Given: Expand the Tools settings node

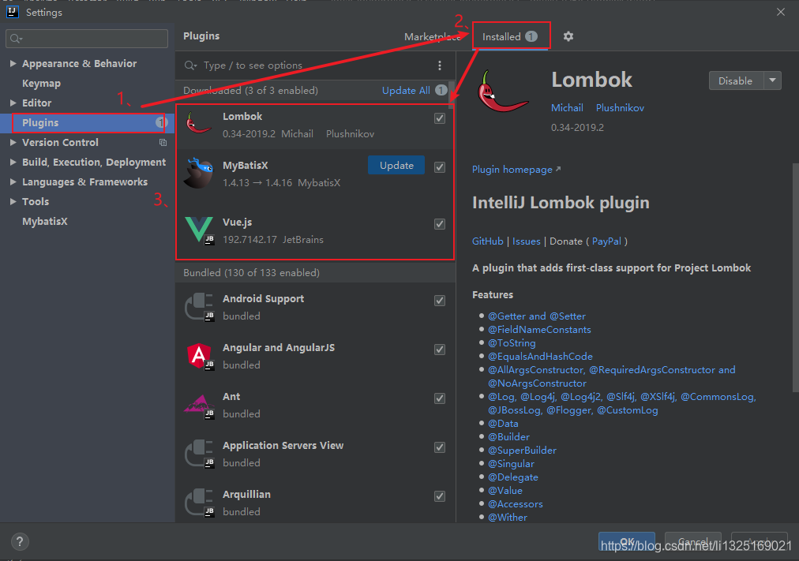Looking at the screenshot, I should click(x=13, y=201).
